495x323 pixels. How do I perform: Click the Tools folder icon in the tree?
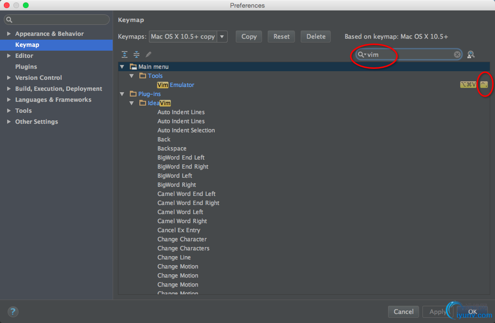click(x=143, y=76)
